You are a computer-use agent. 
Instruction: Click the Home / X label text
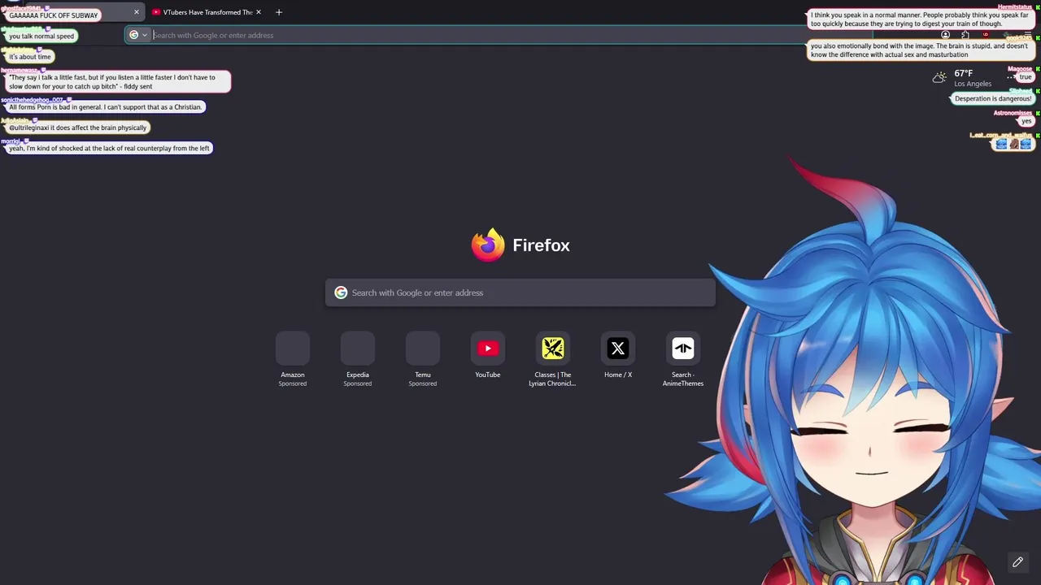[618, 375]
